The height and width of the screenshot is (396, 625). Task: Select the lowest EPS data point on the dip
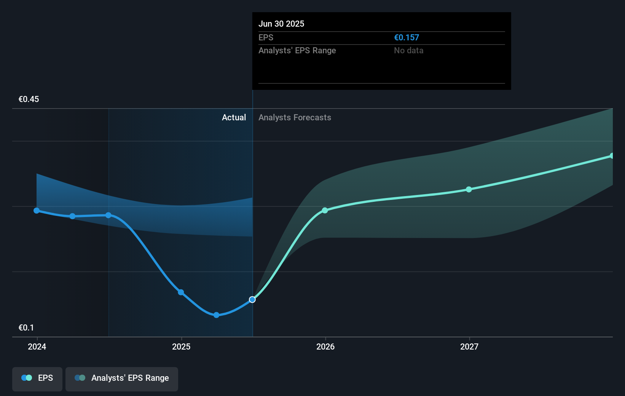click(216, 315)
